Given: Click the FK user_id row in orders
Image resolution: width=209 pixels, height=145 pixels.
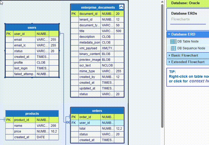Looking at the screenshot, I should (x=97, y=123).
